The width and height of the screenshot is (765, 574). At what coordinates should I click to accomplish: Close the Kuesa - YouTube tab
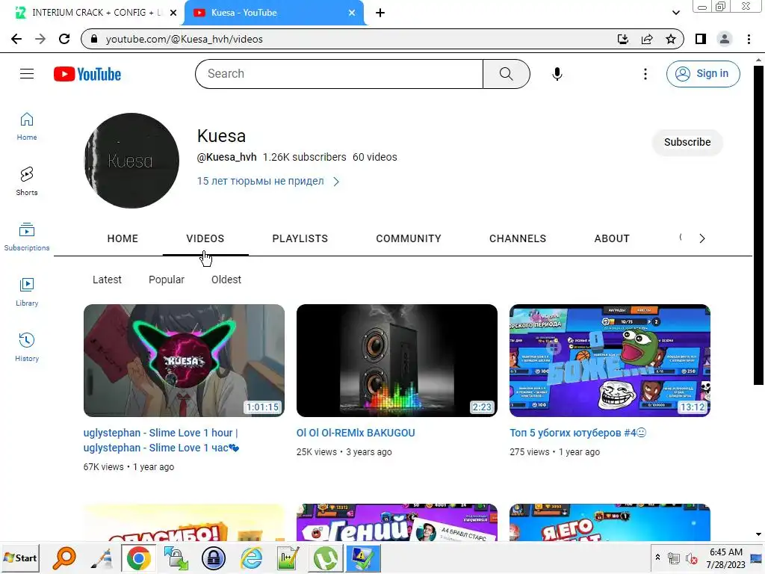pos(352,13)
